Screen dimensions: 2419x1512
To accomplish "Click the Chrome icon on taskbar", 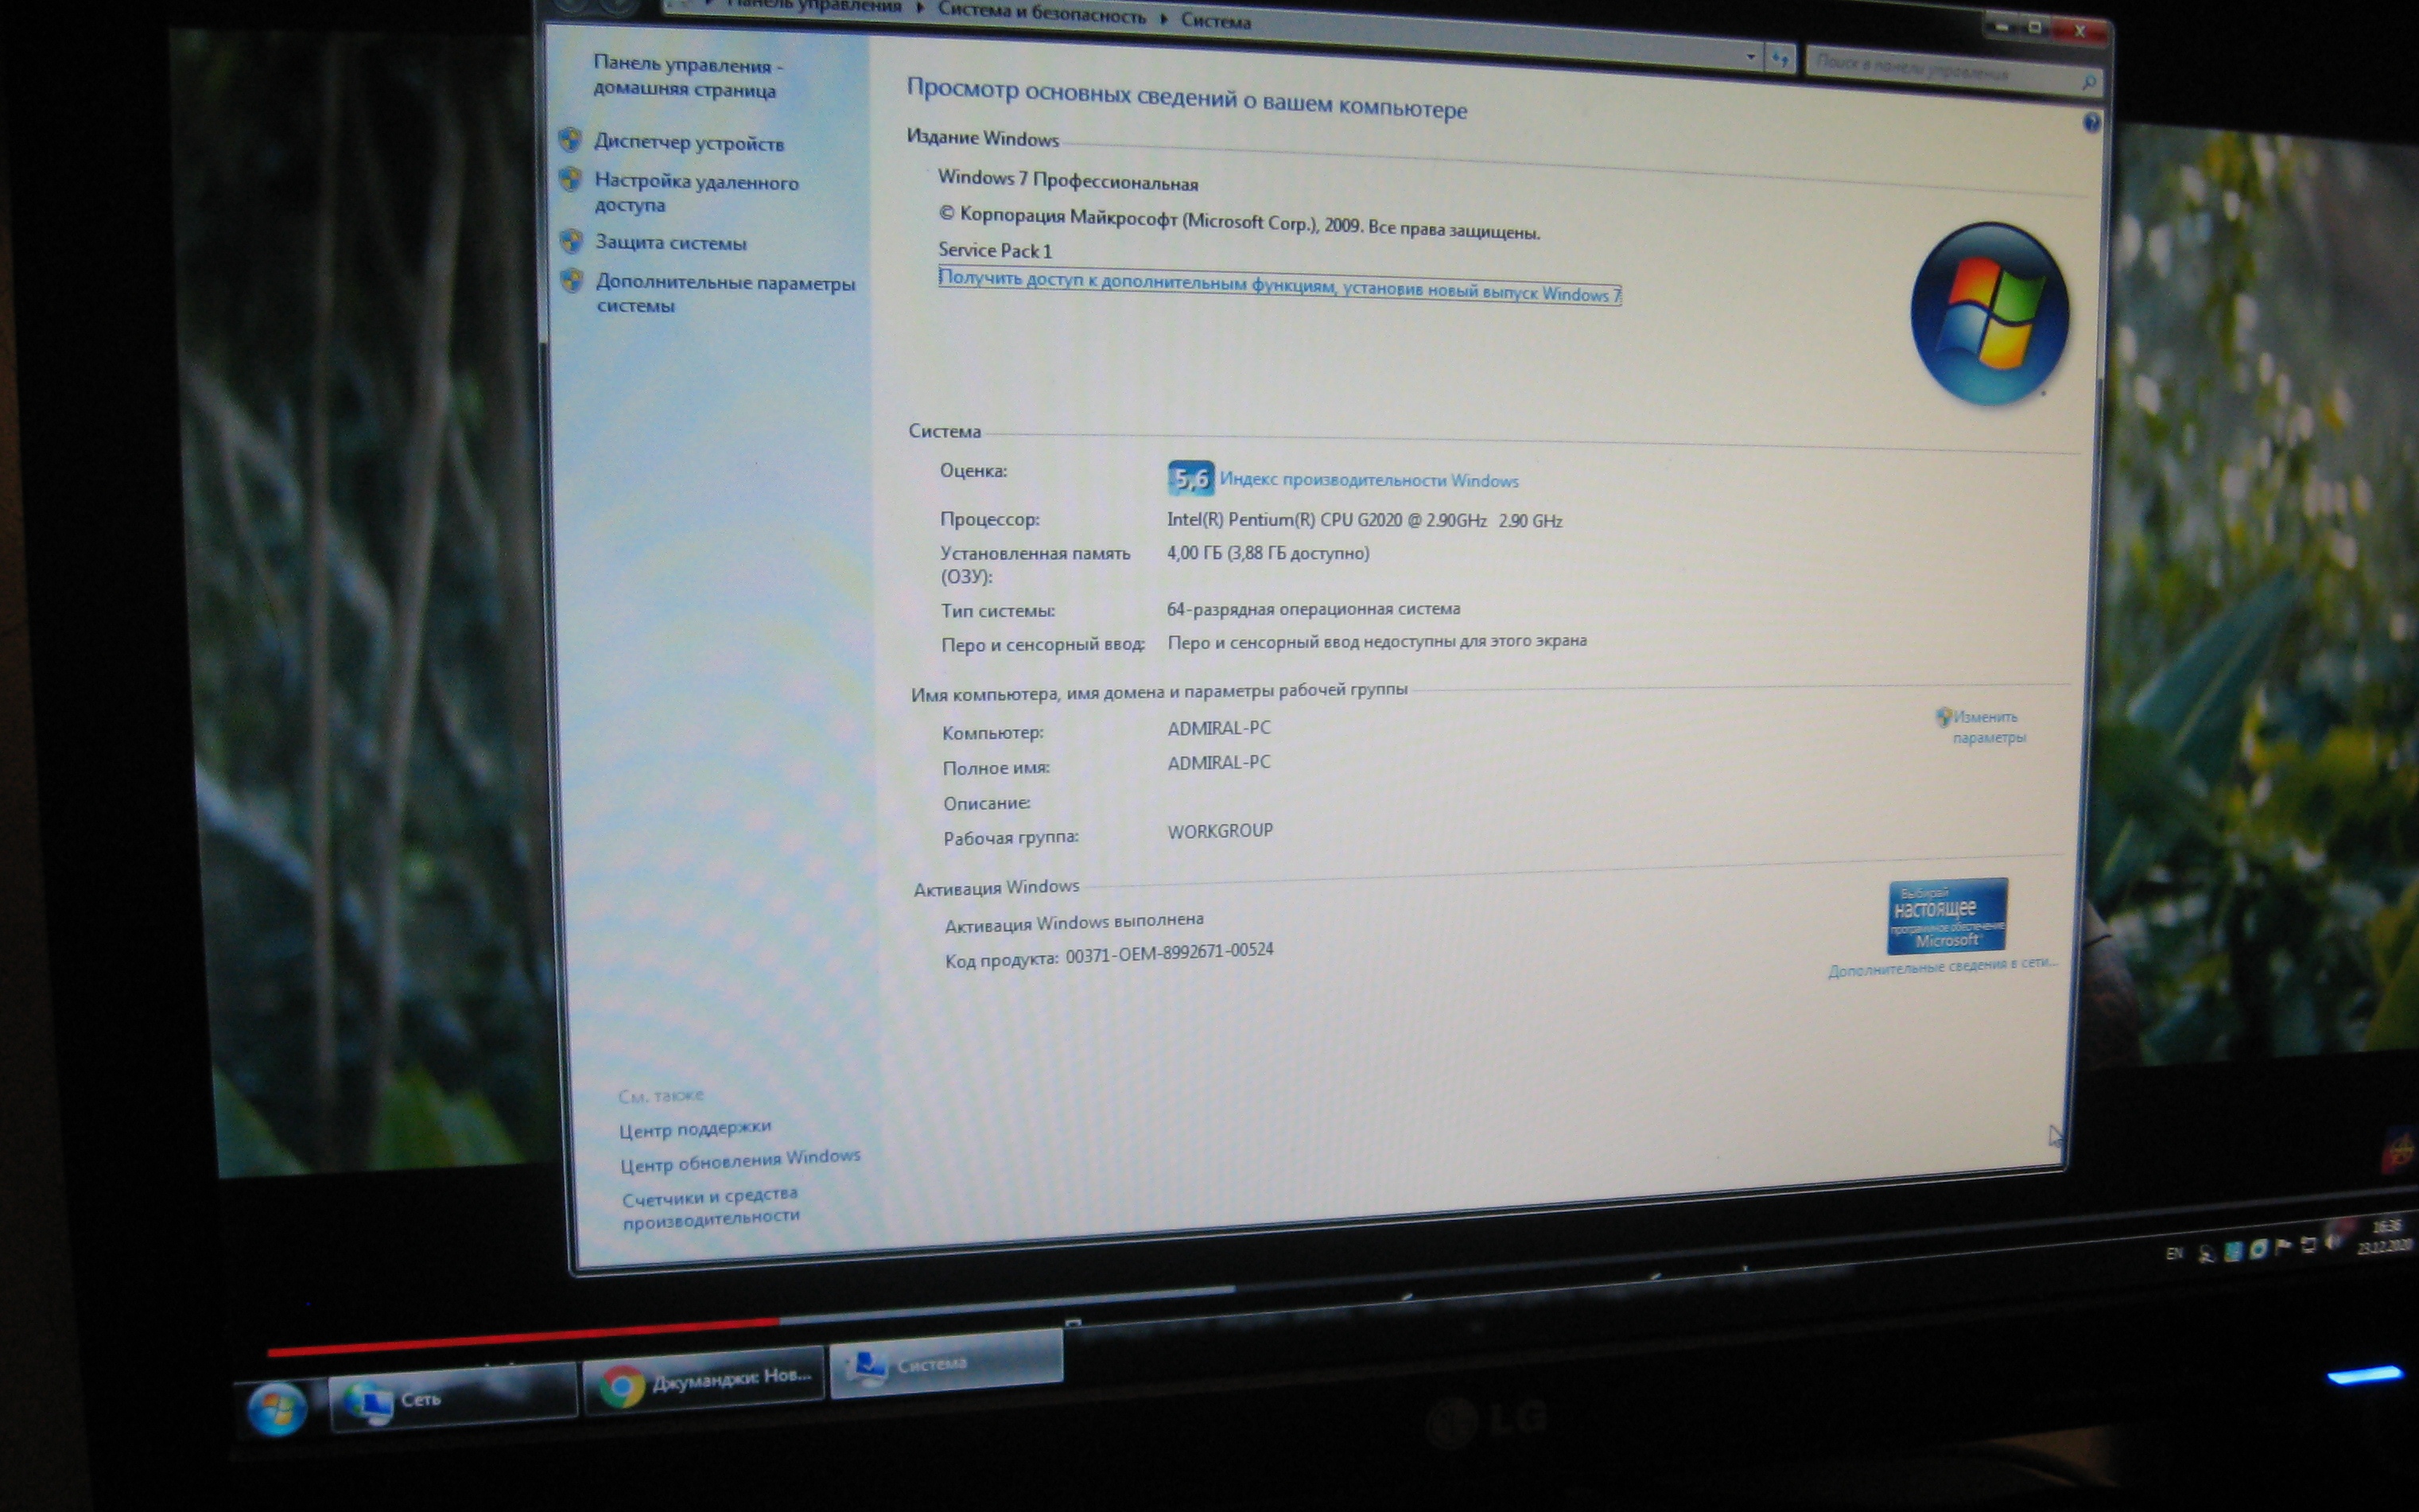I will click(622, 1386).
